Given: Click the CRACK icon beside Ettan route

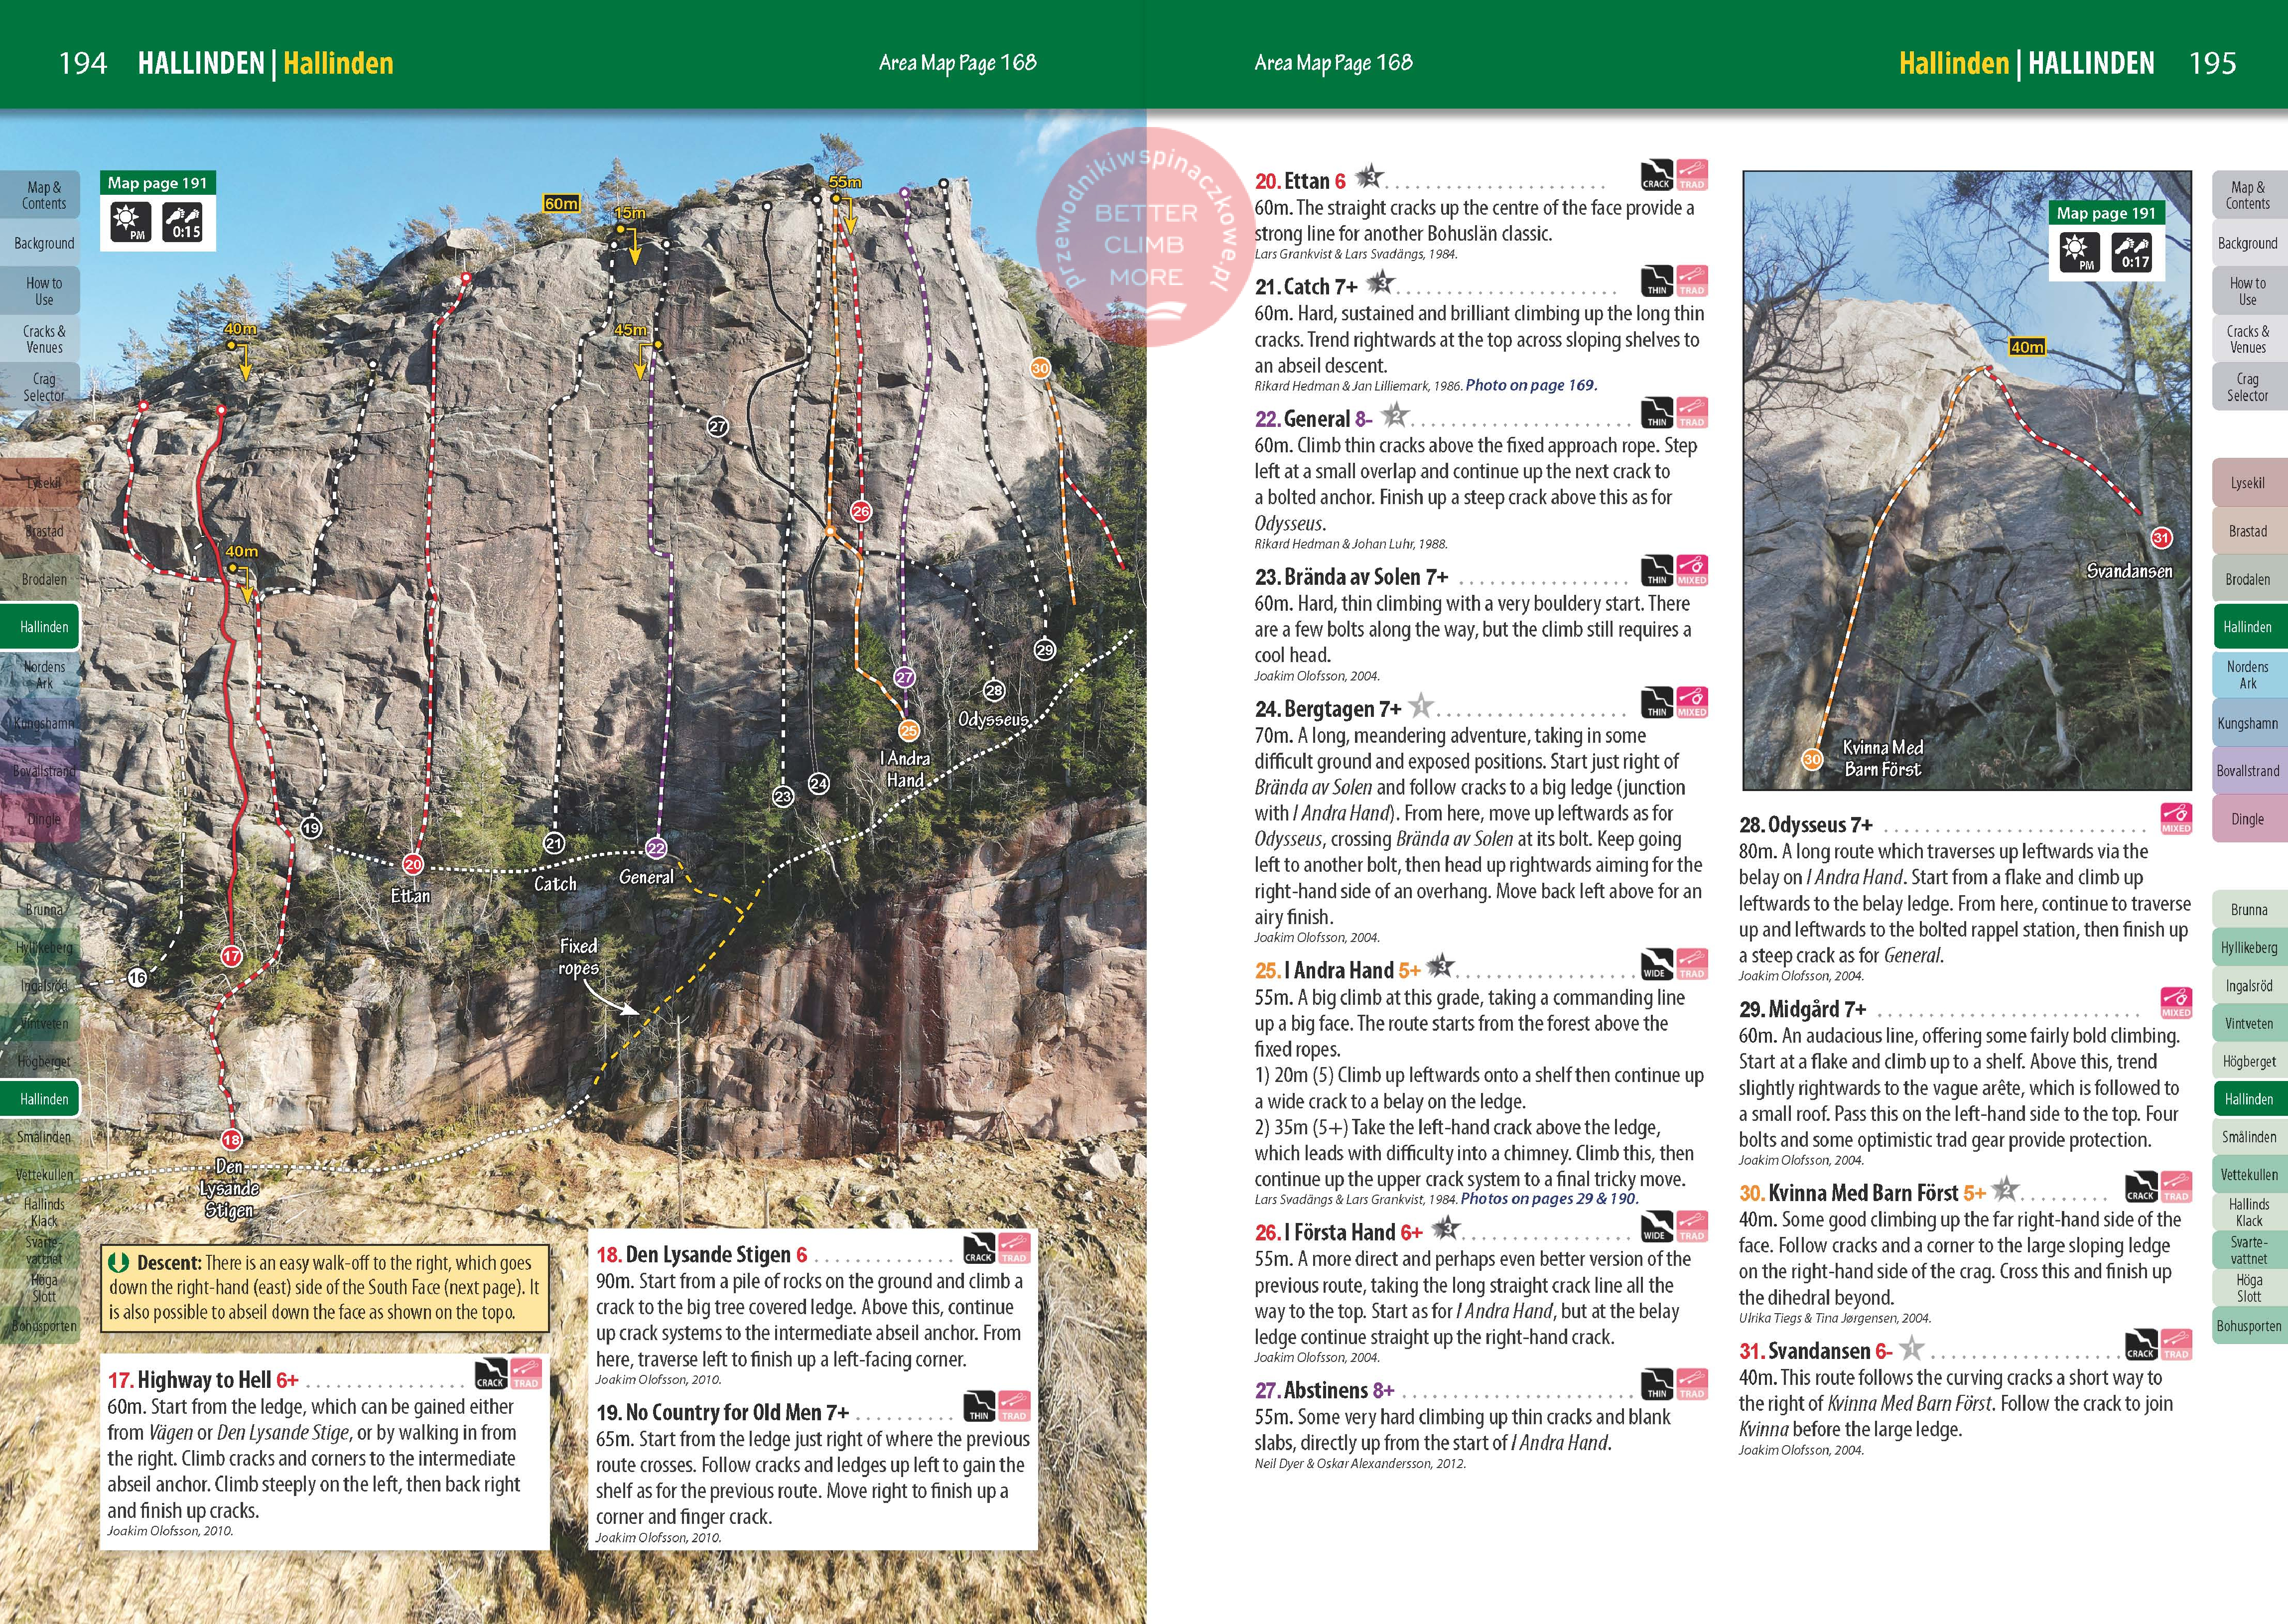Looking at the screenshot, I should click(1656, 175).
